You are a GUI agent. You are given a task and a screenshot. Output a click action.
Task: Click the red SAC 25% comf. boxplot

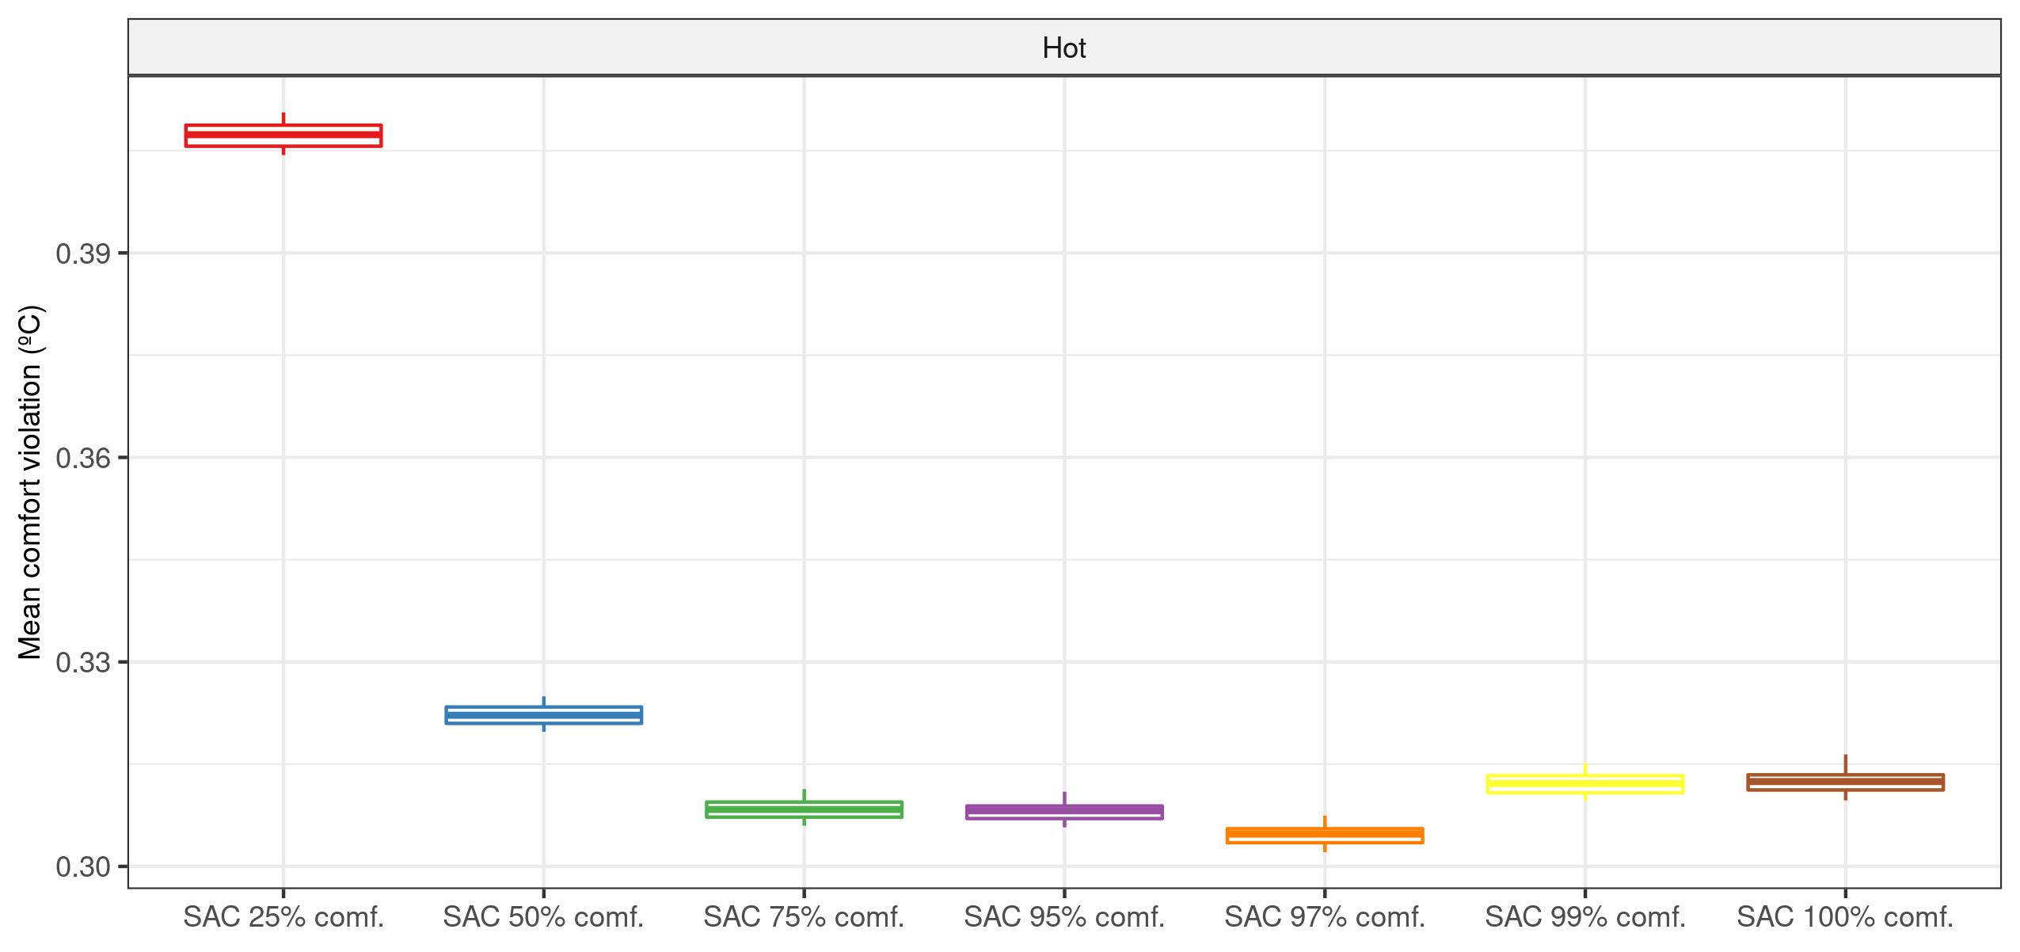(283, 135)
